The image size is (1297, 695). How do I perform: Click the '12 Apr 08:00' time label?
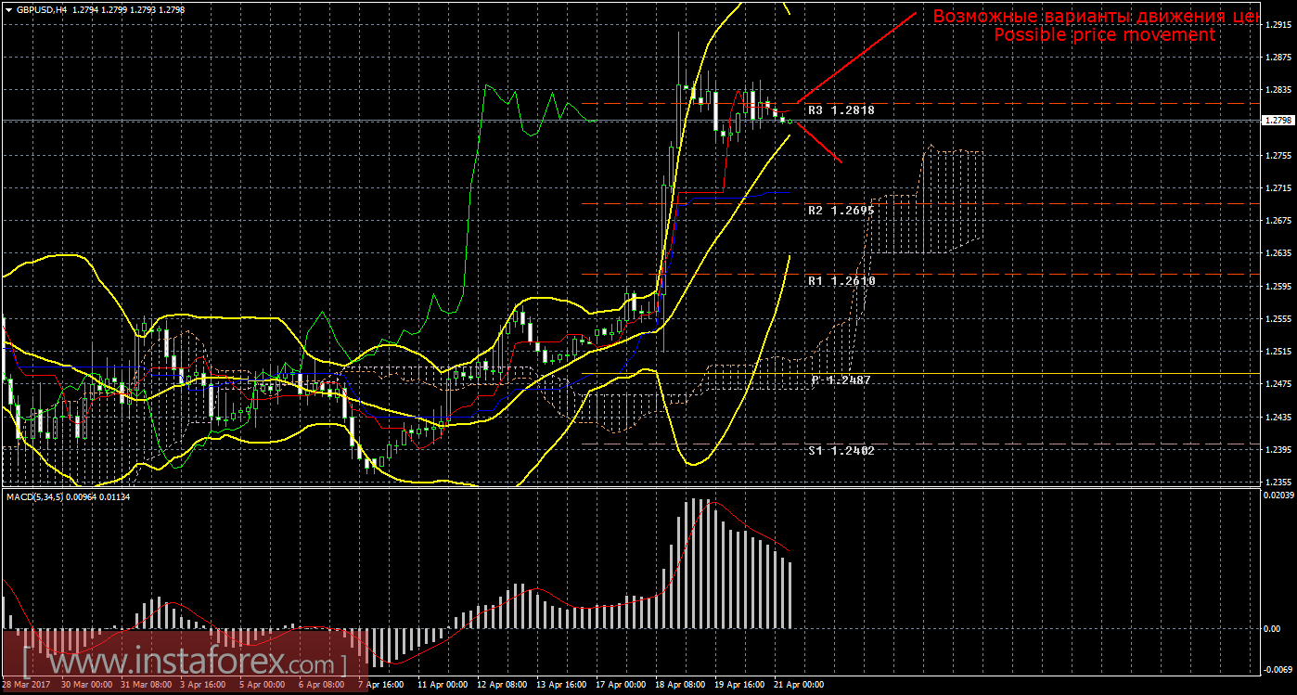(x=504, y=686)
